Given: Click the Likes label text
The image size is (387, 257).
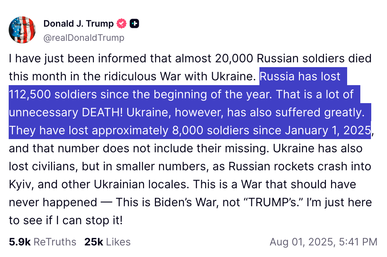Looking at the screenshot, I should pyautogui.click(x=118, y=242).
